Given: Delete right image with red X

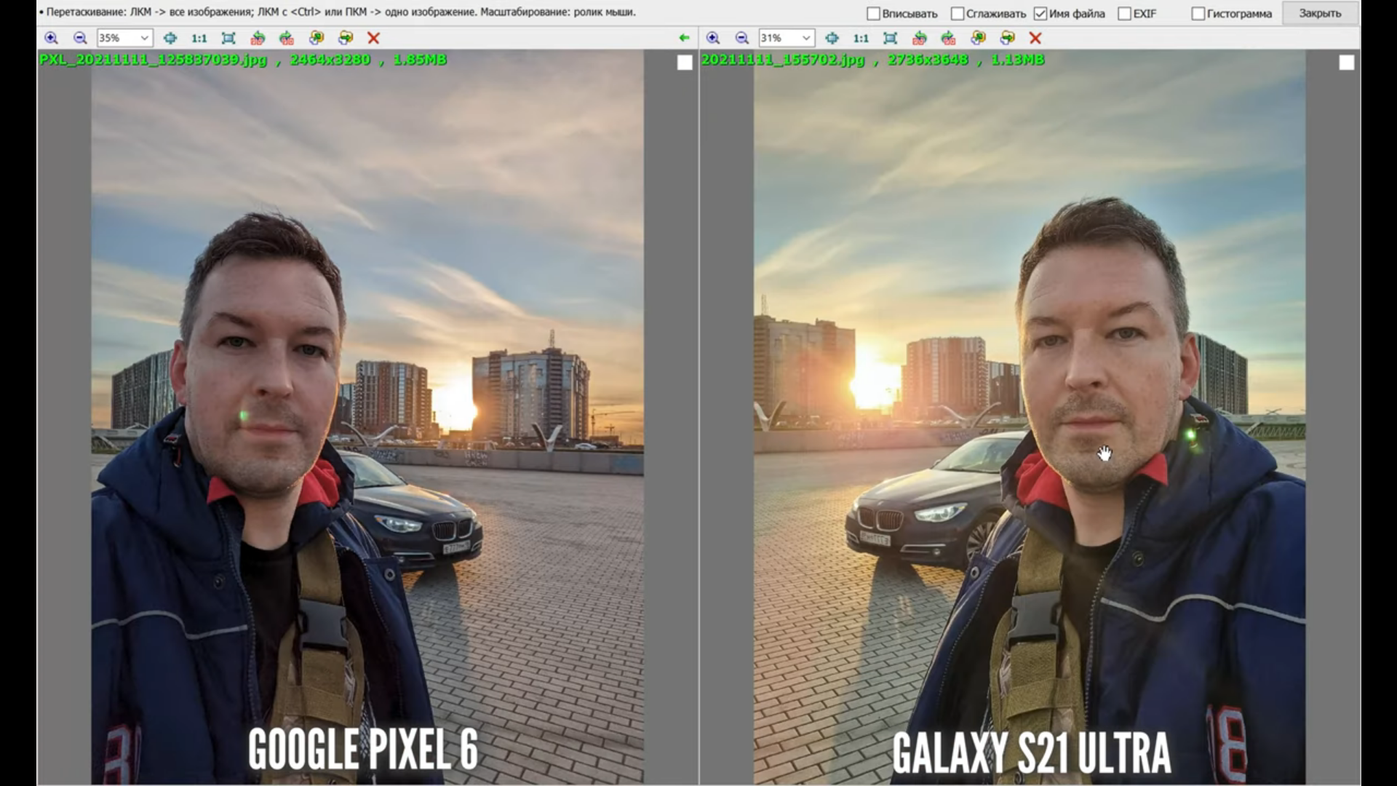Looking at the screenshot, I should click(1035, 38).
